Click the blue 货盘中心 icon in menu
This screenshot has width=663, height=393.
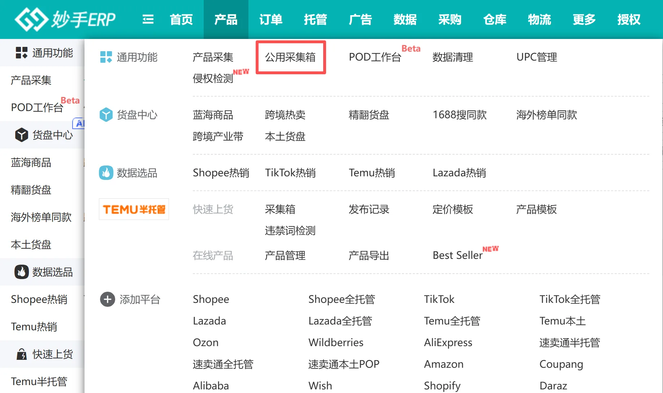[106, 115]
